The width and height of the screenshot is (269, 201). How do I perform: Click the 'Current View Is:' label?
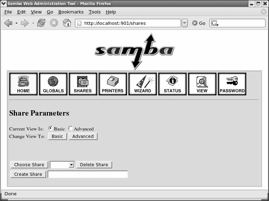(x=26, y=129)
